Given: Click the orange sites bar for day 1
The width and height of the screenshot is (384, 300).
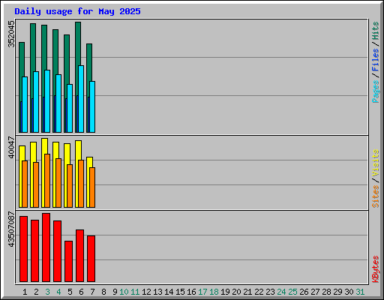Looking at the screenshot, I should pyautogui.click(x=25, y=184).
